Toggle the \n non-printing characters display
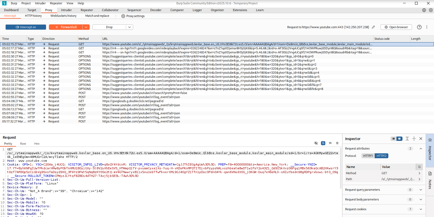 tap(330, 143)
